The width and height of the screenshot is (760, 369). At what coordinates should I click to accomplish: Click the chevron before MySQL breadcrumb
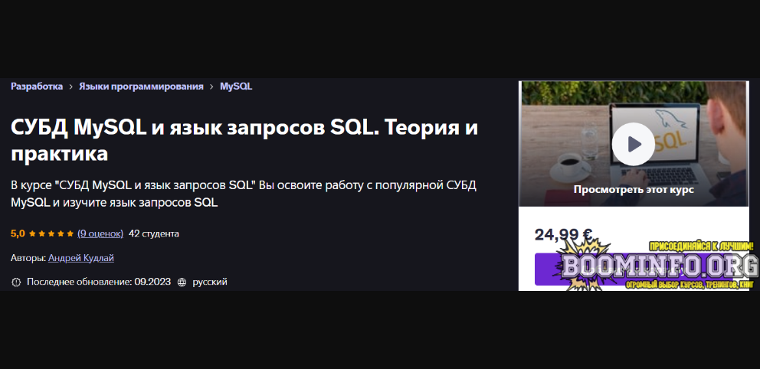(x=211, y=87)
